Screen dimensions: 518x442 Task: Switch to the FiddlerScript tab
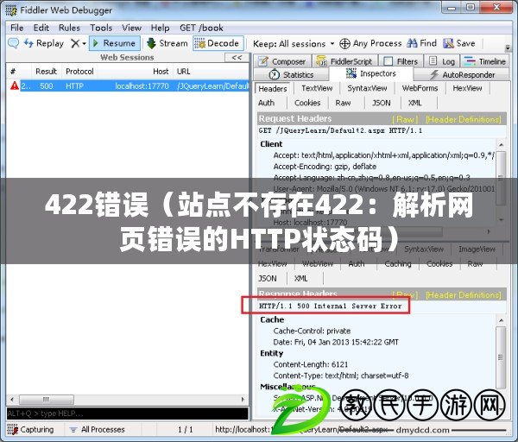click(344, 61)
